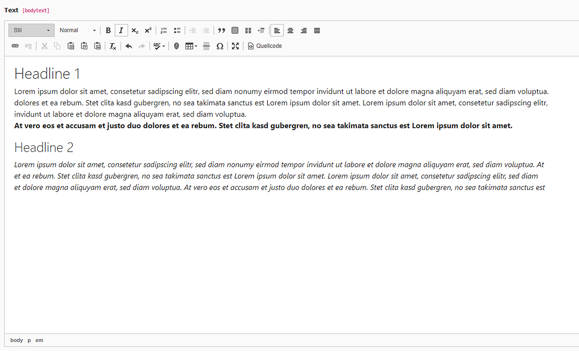Click the insert link icon
Viewport: 579px width, 351px height.
(15, 46)
